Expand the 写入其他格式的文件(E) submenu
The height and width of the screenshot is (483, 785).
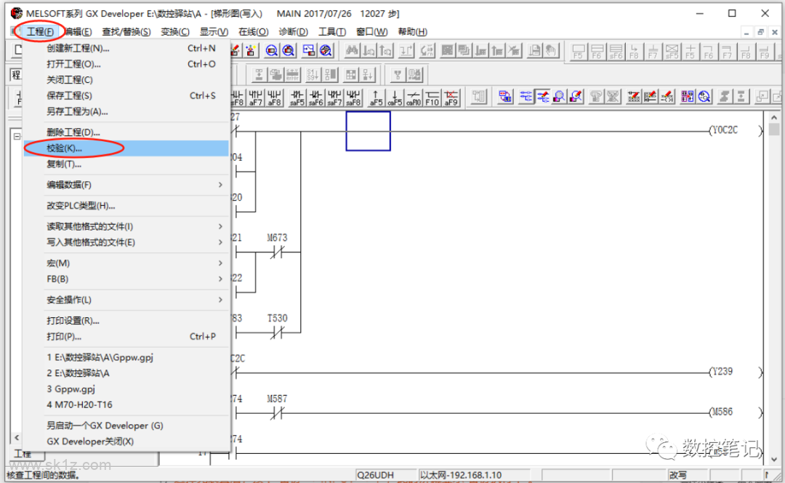(x=126, y=242)
